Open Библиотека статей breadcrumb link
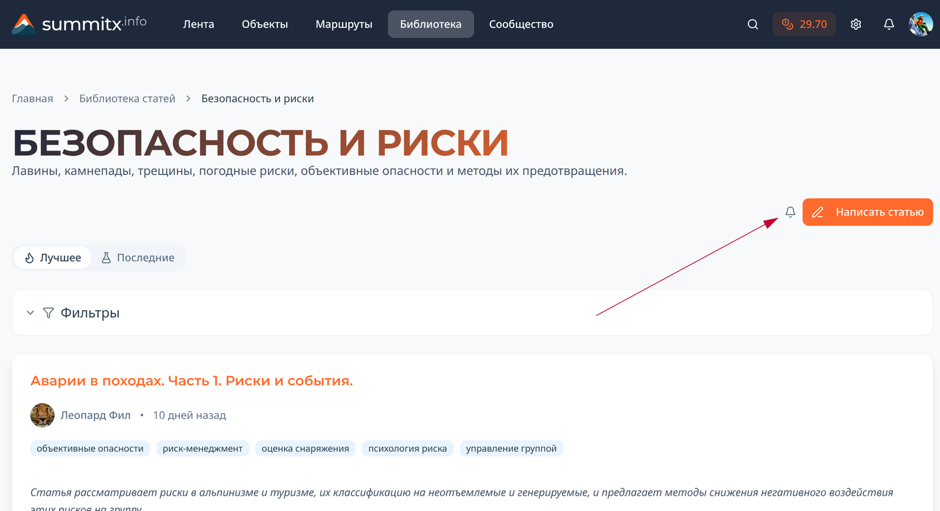Screen dimensions: 940x511 [x=127, y=99]
